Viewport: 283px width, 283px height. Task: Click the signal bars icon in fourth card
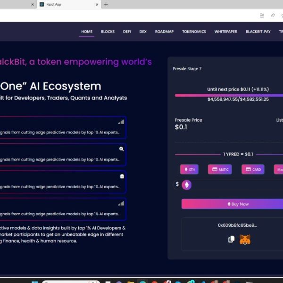[x=121, y=204]
